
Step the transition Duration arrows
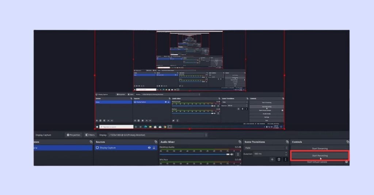click(286, 154)
